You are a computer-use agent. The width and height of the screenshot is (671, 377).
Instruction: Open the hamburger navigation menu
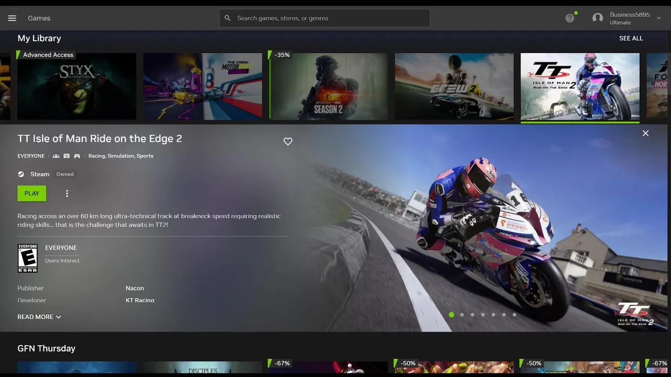click(x=12, y=18)
